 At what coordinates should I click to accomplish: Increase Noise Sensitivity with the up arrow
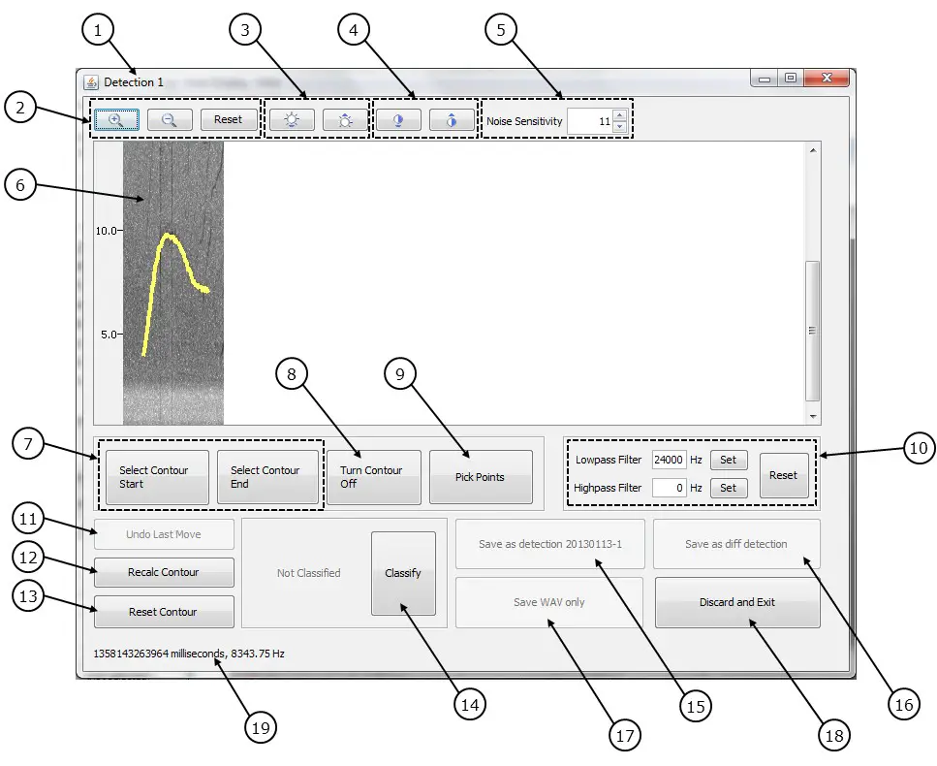click(617, 115)
